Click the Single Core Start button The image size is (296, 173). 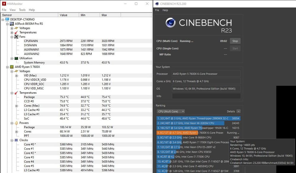(235, 48)
